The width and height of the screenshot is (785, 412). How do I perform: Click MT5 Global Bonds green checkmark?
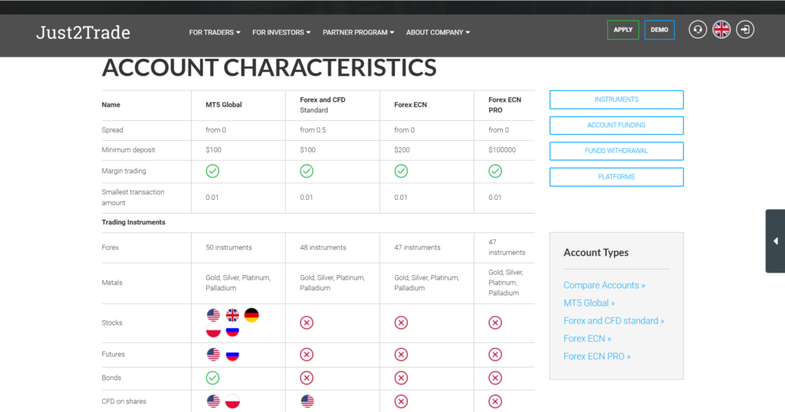[x=212, y=378]
